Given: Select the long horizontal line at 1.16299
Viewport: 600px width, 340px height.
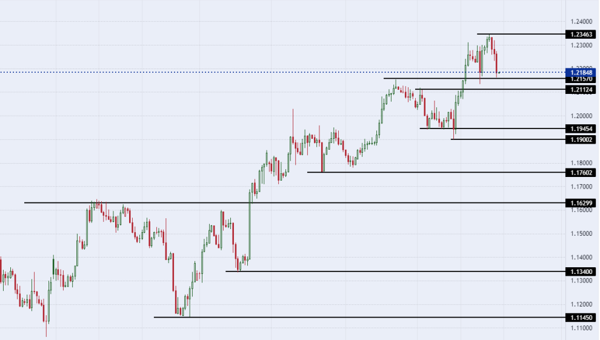Looking at the screenshot, I should coord(295,202).
